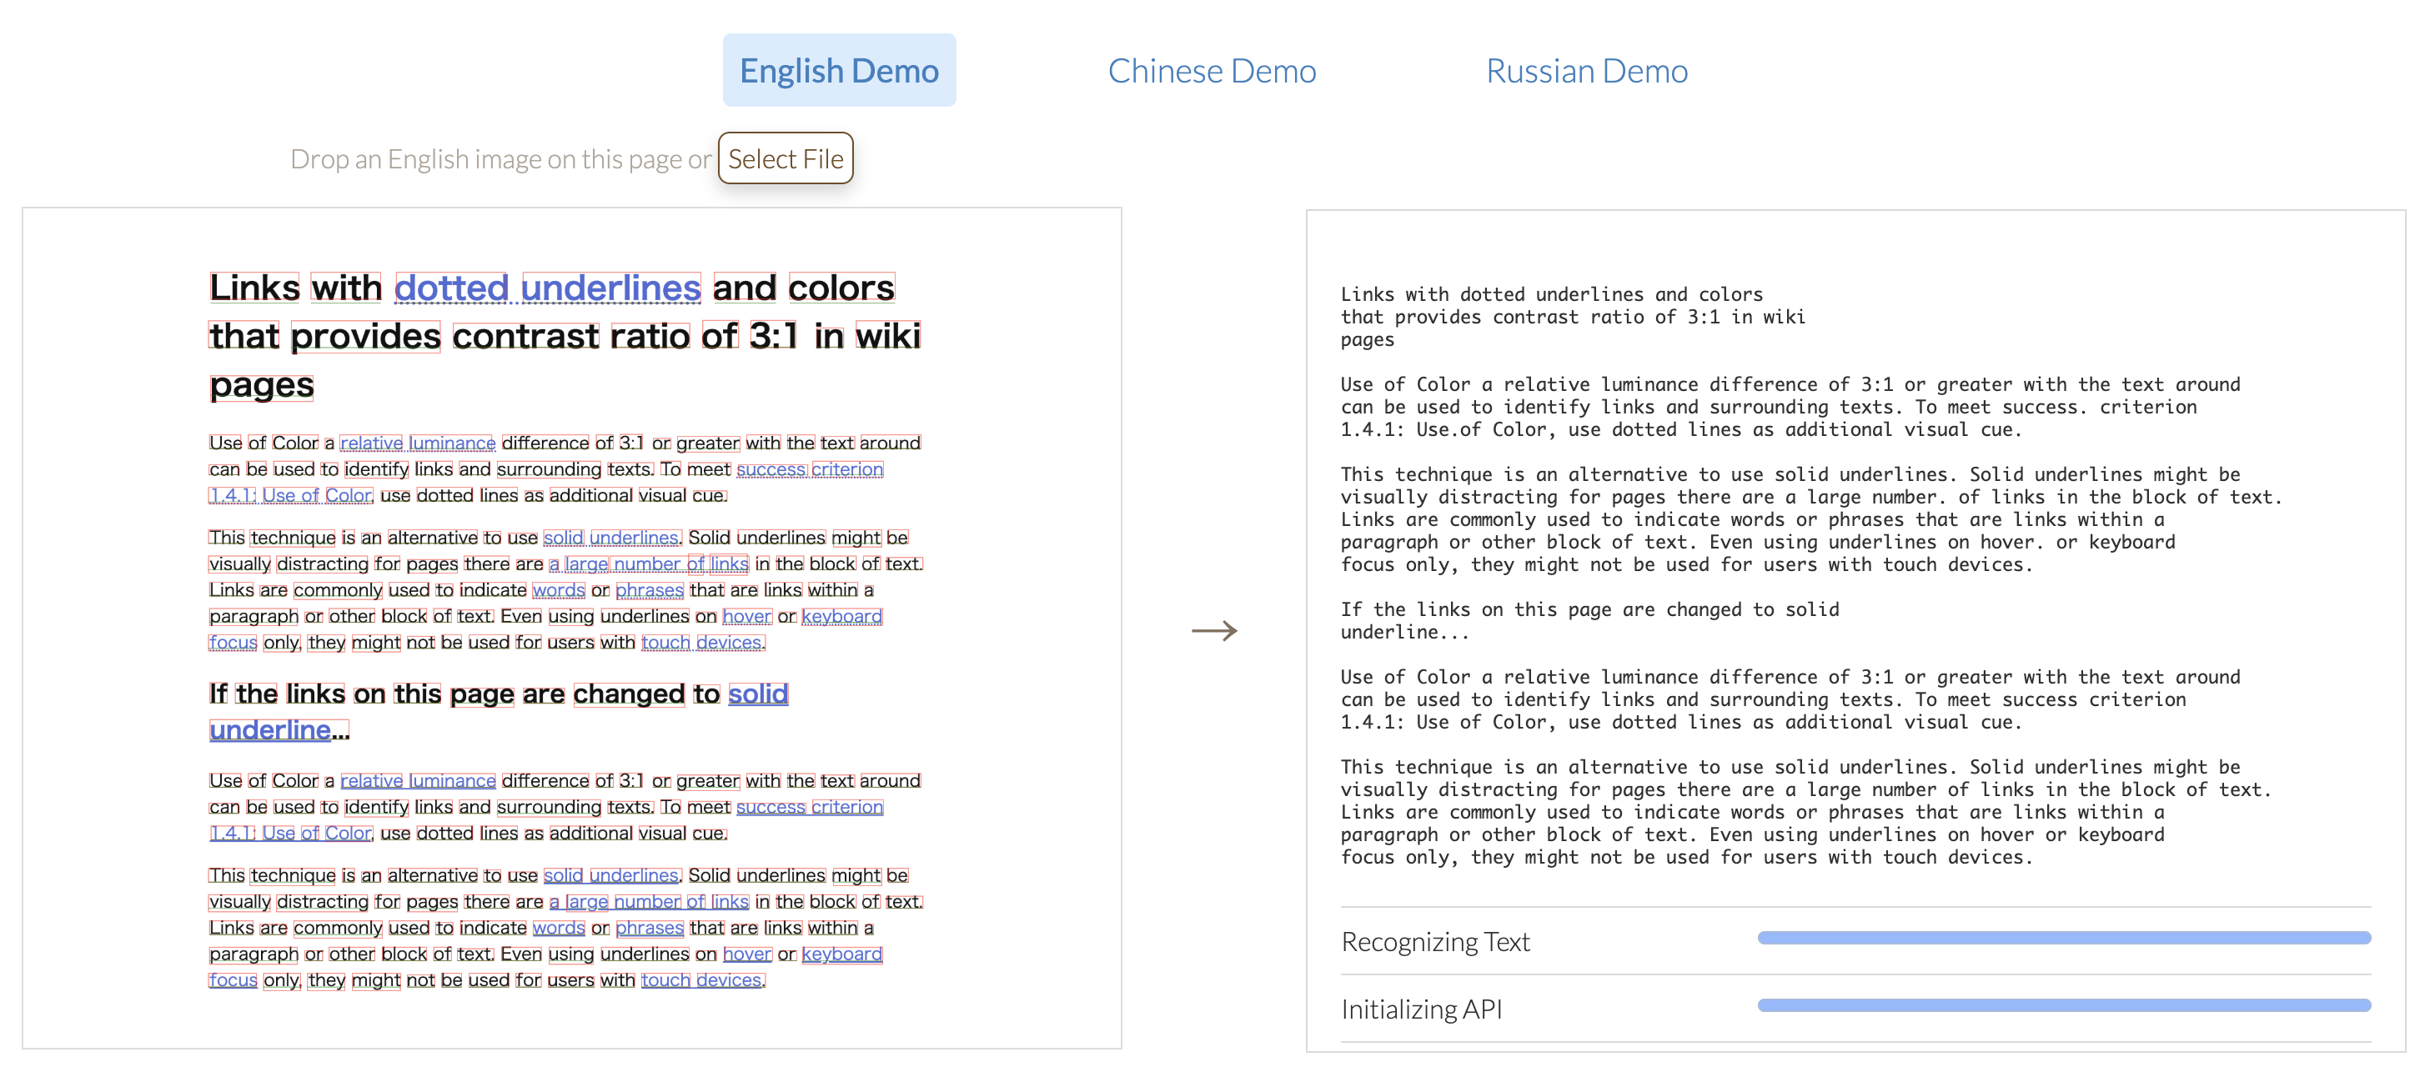Click the arrow icon between panels
2425x1072 pixels.
pos(1213,630)
